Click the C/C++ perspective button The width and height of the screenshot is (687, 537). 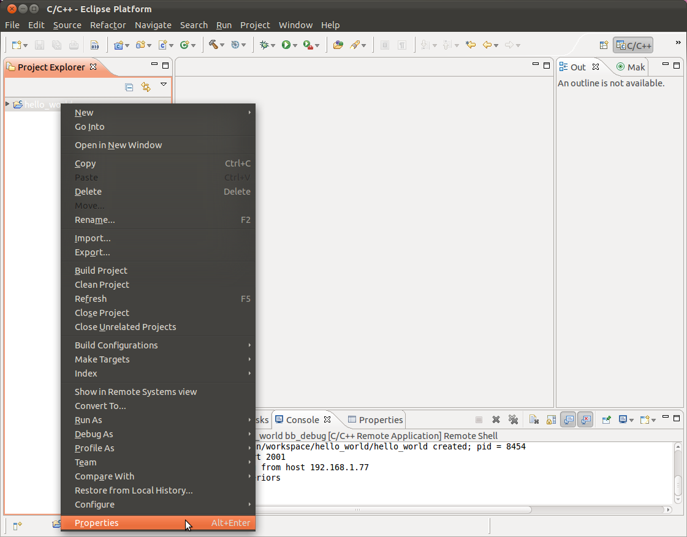point(633,45)
